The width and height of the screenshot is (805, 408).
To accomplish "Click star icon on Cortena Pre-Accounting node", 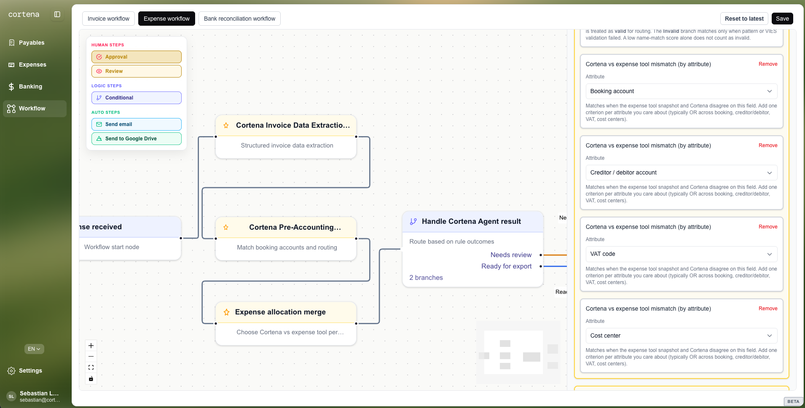I will pyautogui.click(x=226, y=227).
